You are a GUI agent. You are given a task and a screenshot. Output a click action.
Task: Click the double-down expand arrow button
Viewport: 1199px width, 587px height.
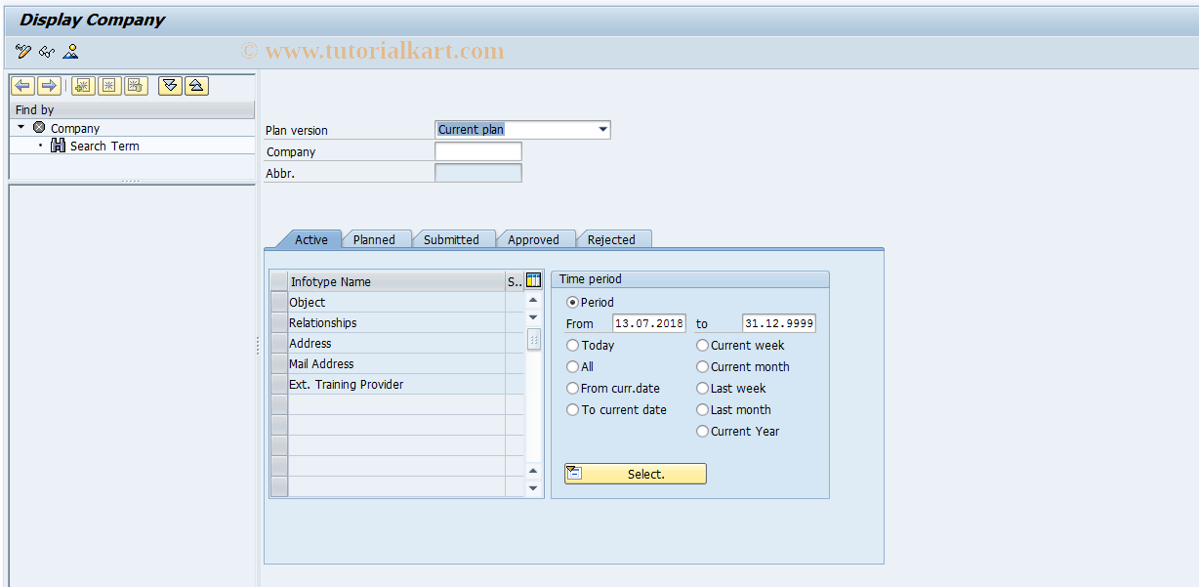point(169,86)
